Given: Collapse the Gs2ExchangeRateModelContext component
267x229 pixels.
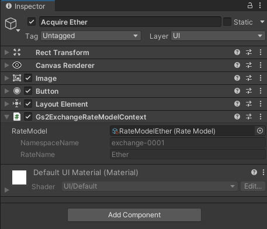Looking at the screenshot, I should pos(6,117).
